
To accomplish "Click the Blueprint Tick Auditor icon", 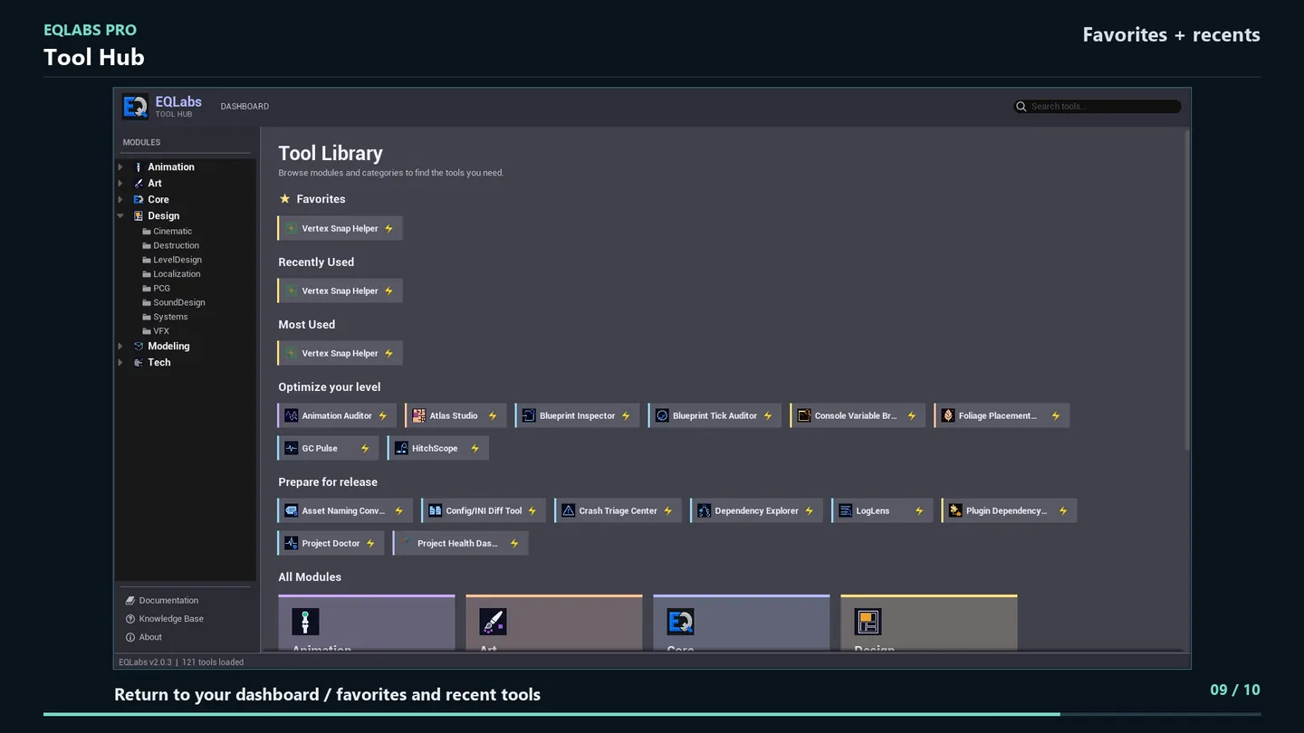I will pyautogui.click(x=662, y=415).
